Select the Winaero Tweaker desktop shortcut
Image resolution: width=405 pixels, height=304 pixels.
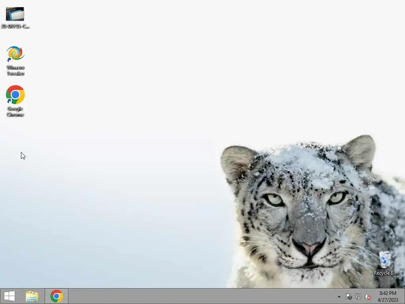pos(15,61)
